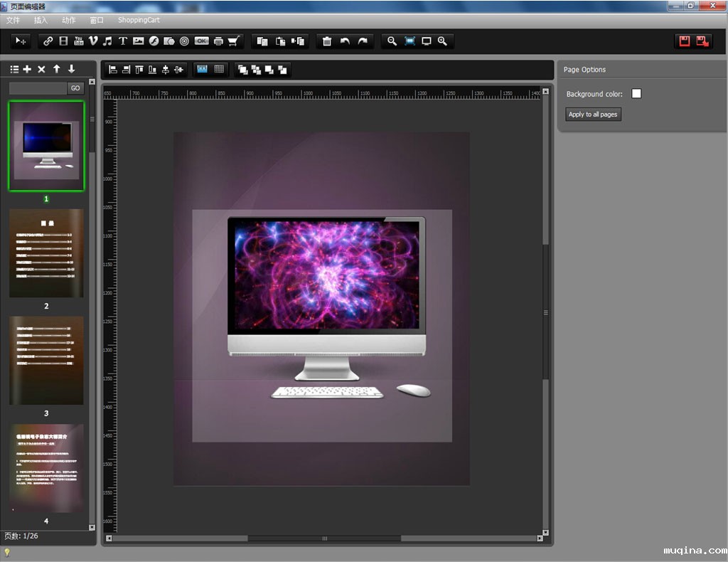Click the music note audio icon
The image size is (728, 562).
[108, 41]
